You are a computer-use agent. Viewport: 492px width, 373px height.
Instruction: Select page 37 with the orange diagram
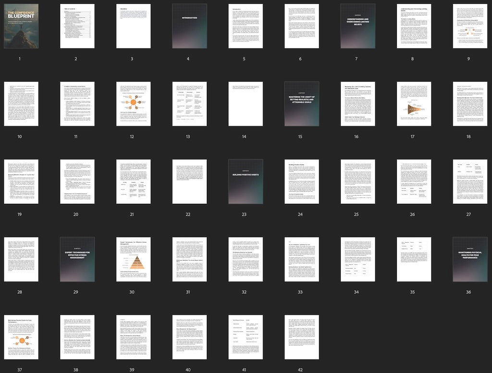tap(19, 337)
